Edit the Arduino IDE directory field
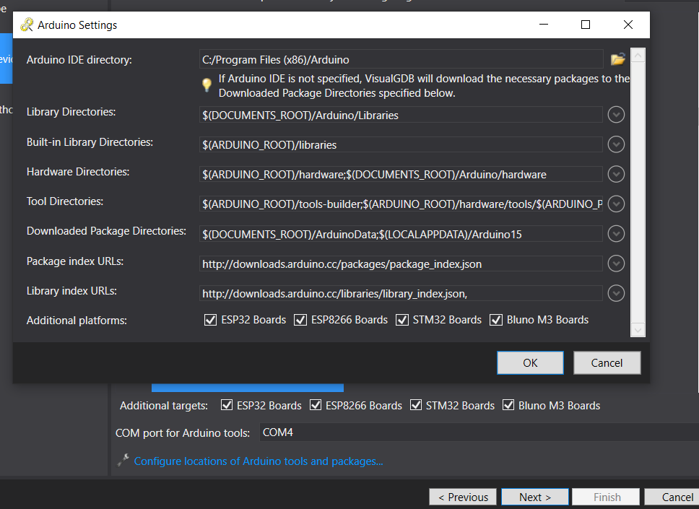Viewport: 699px width, 509px height. 401,59
